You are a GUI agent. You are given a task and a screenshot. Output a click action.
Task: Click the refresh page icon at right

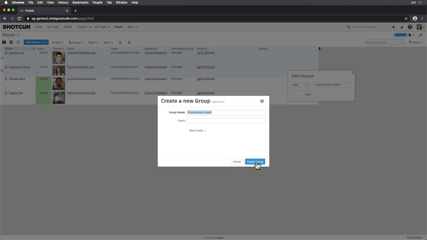coord(421,35)
